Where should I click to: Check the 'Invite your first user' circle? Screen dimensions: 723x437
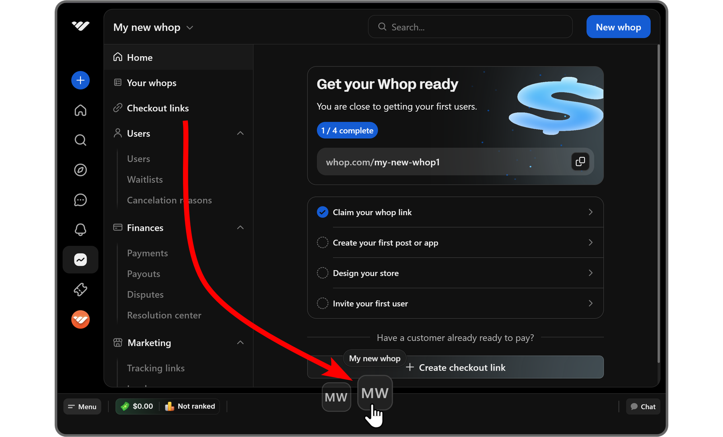coord(322,303)
